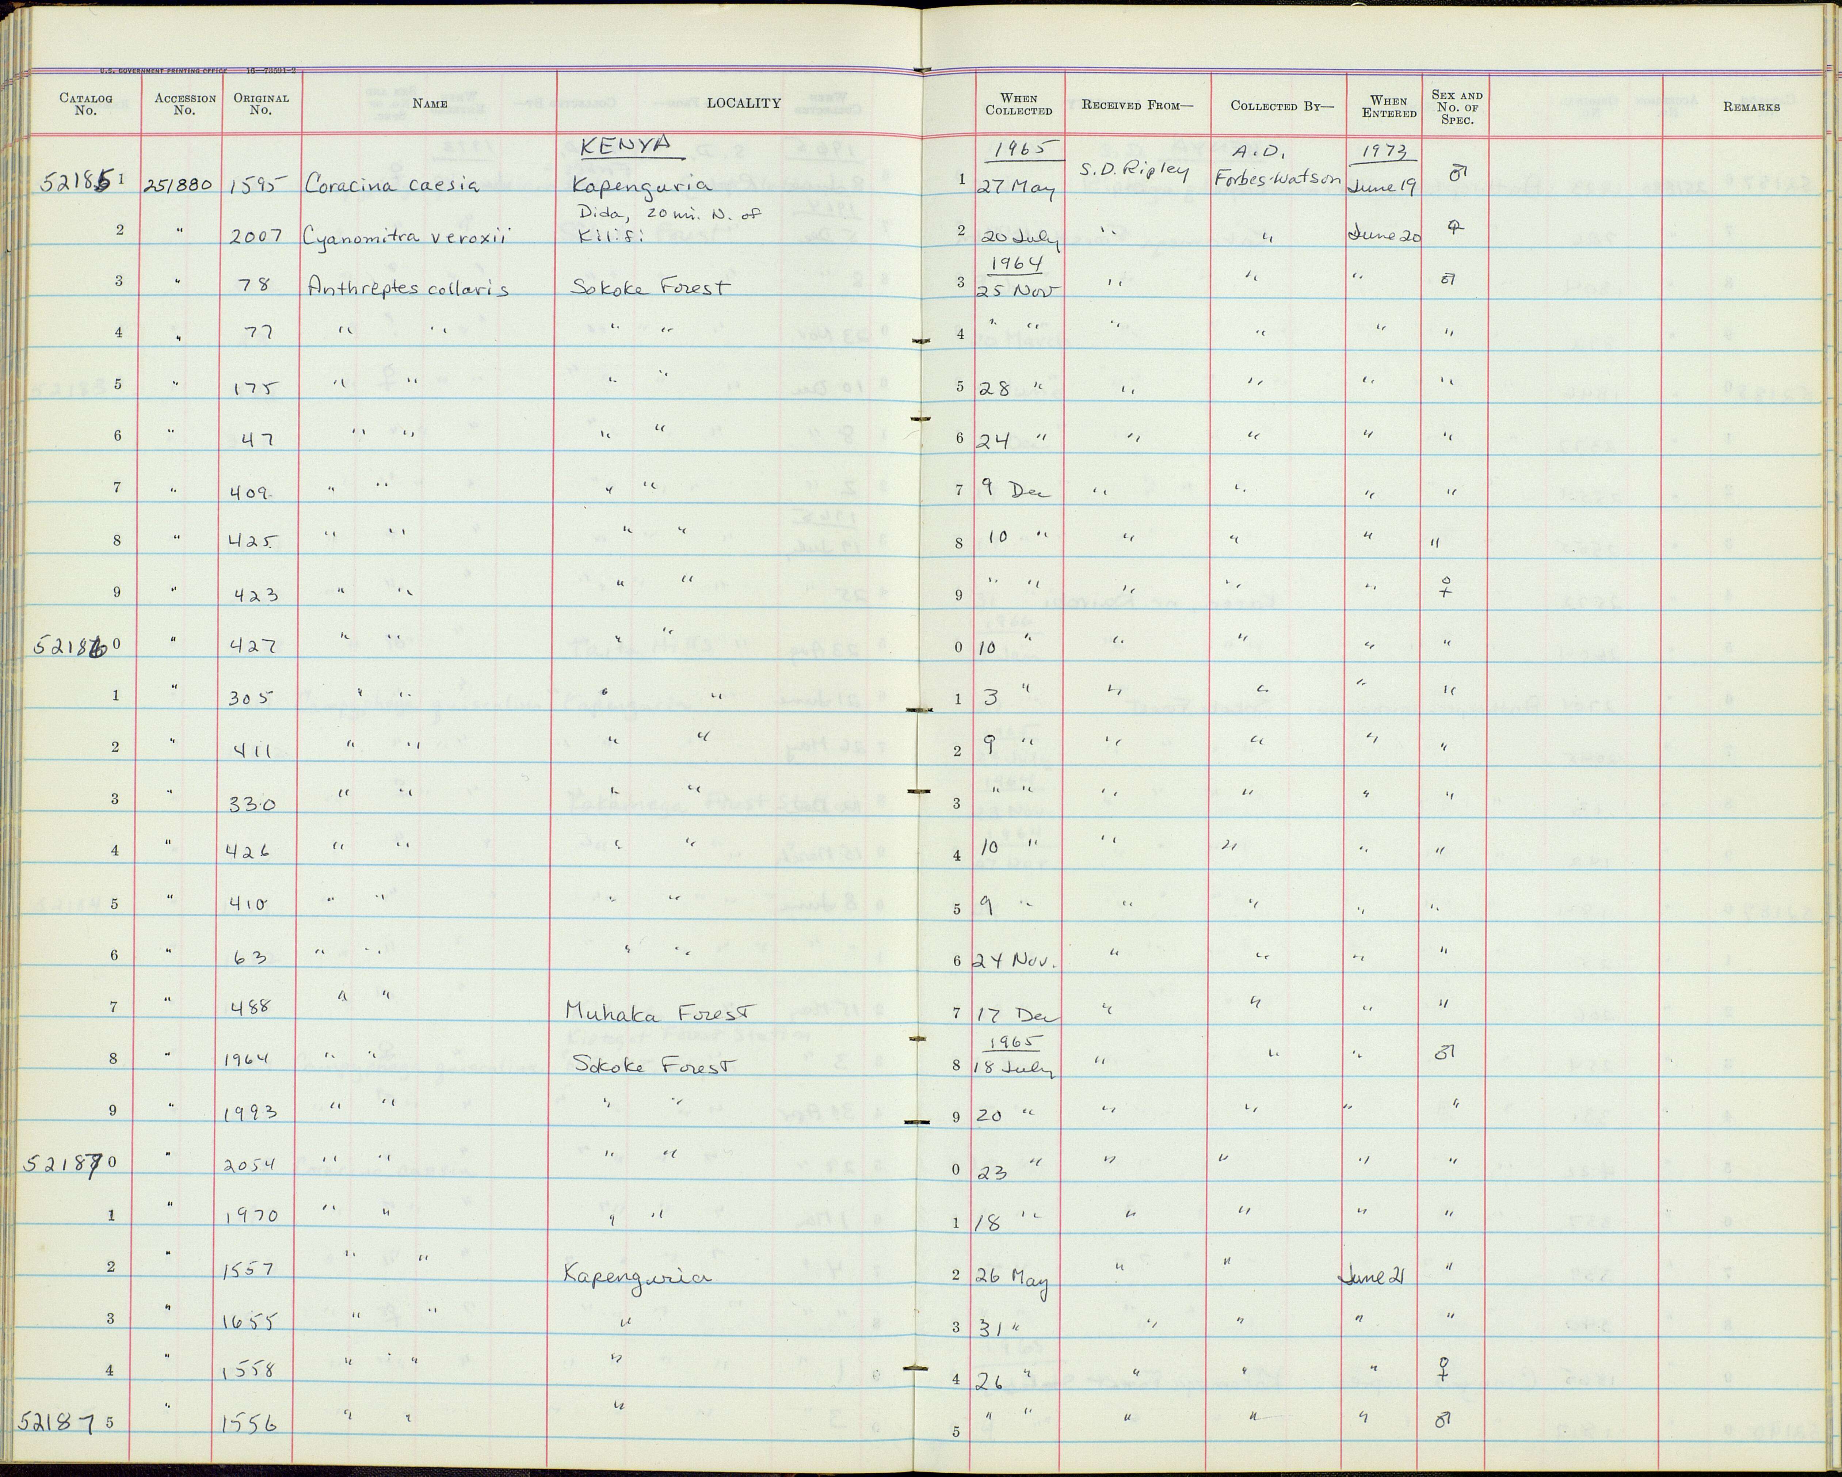Screen dimensions: 1842x1477
Task: Click the 'Original No.' column header
Action: point(262,104)
